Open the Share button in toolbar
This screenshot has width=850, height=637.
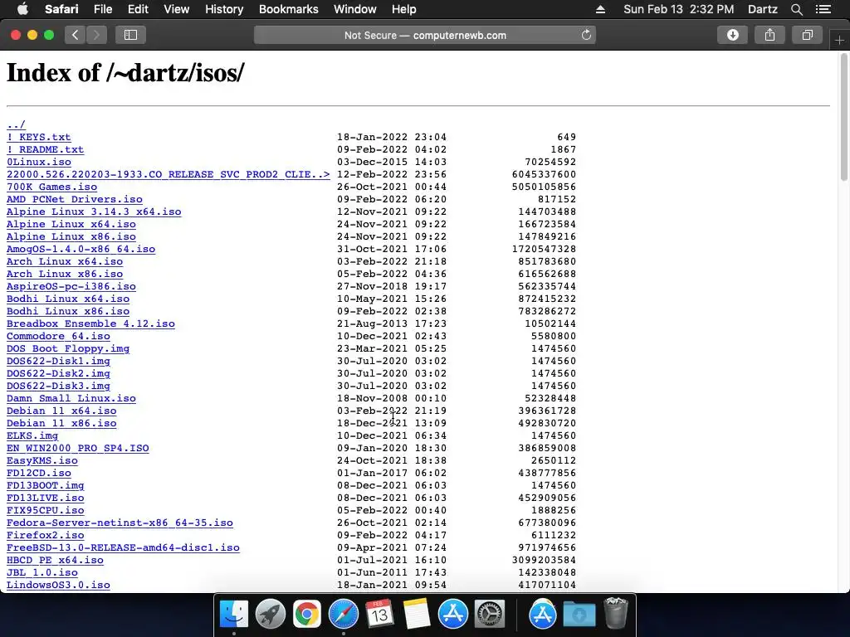(x=769, y=35)
